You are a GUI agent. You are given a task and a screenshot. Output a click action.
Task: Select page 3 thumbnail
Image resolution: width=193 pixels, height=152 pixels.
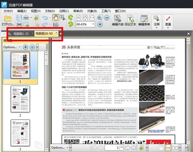click(20, 133)
